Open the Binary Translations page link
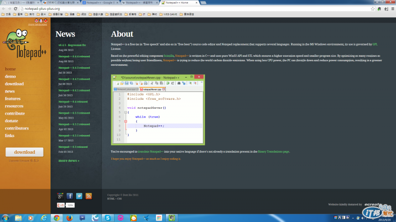 pos(274,152)
